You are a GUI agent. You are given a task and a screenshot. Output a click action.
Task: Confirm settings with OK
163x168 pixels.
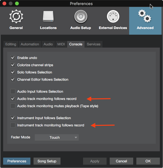(x=148, y=161)
